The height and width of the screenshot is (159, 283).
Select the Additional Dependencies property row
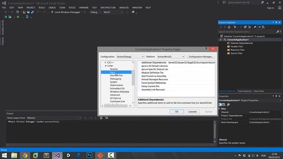click(176, 63)
